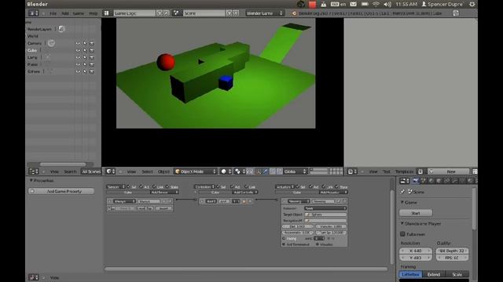Open the 3D view Object menu

click(x=163, y=172)
